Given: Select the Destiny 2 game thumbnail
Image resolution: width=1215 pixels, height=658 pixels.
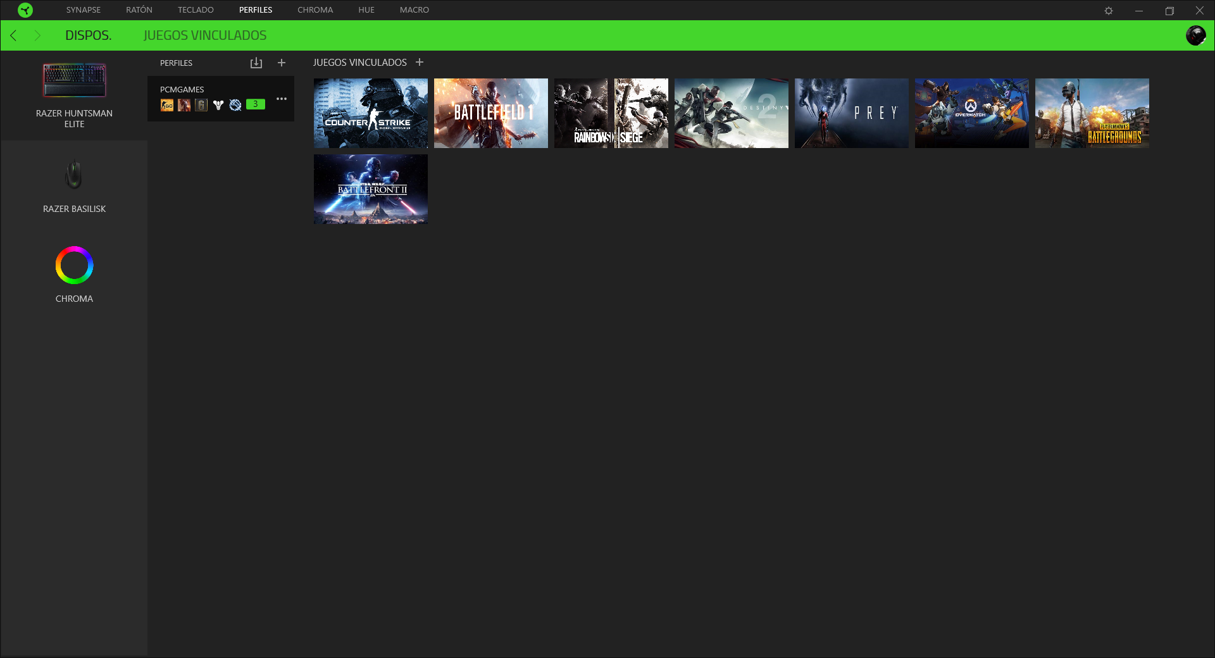Looking at the screenshot, I should [732, 113].
